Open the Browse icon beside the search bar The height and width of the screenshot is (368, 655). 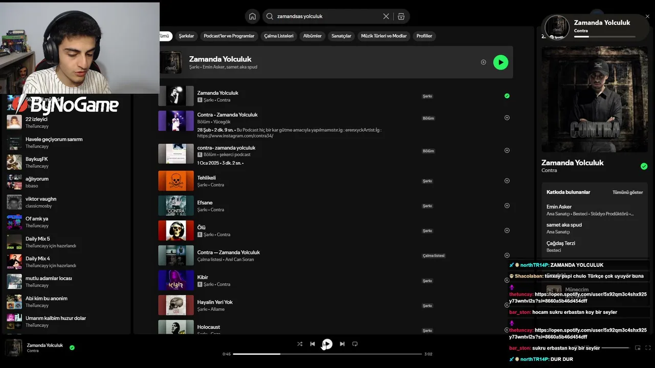pos(401,16)
